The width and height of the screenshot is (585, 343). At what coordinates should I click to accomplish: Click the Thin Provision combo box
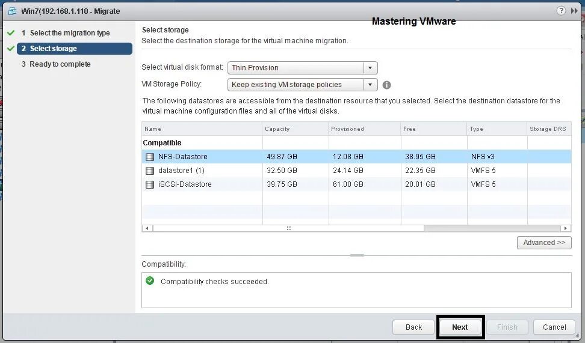point(303,68)
